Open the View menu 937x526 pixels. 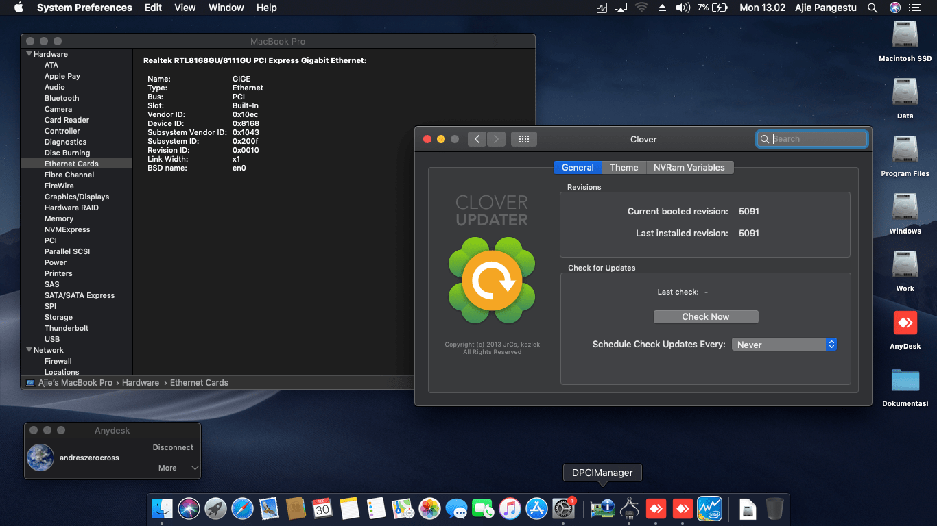[185, 8]
